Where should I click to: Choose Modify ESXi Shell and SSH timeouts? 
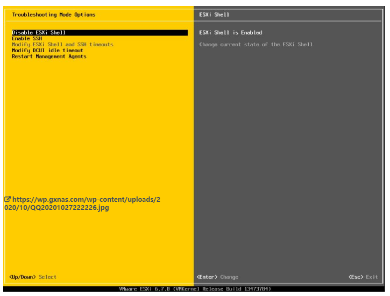pyautogui.click(x=62, y=45)
